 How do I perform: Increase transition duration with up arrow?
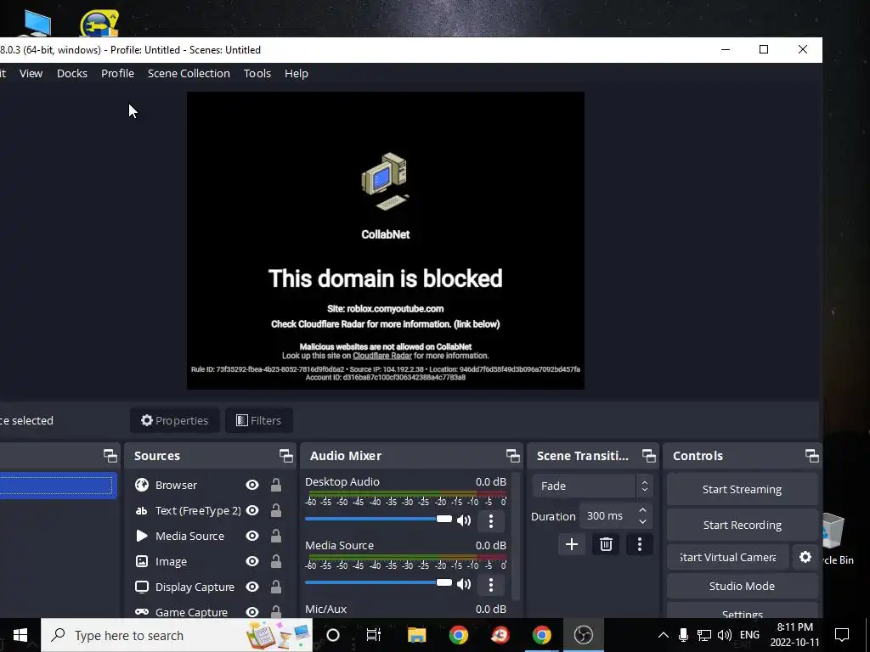(x=642, y=510)
